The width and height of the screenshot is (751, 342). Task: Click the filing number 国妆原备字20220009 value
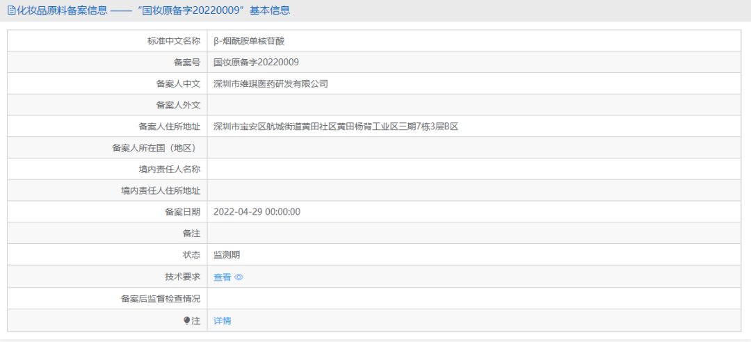pyautogui.click(x=256, y=63)
